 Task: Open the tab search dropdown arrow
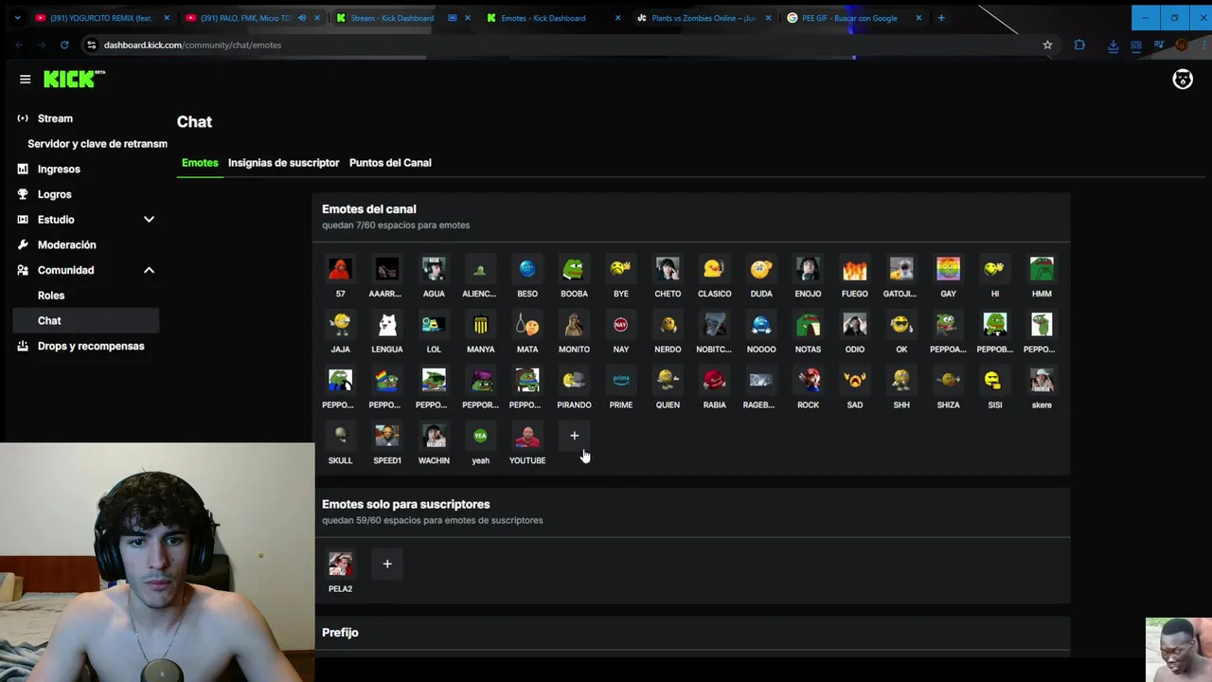pos(17,18)
